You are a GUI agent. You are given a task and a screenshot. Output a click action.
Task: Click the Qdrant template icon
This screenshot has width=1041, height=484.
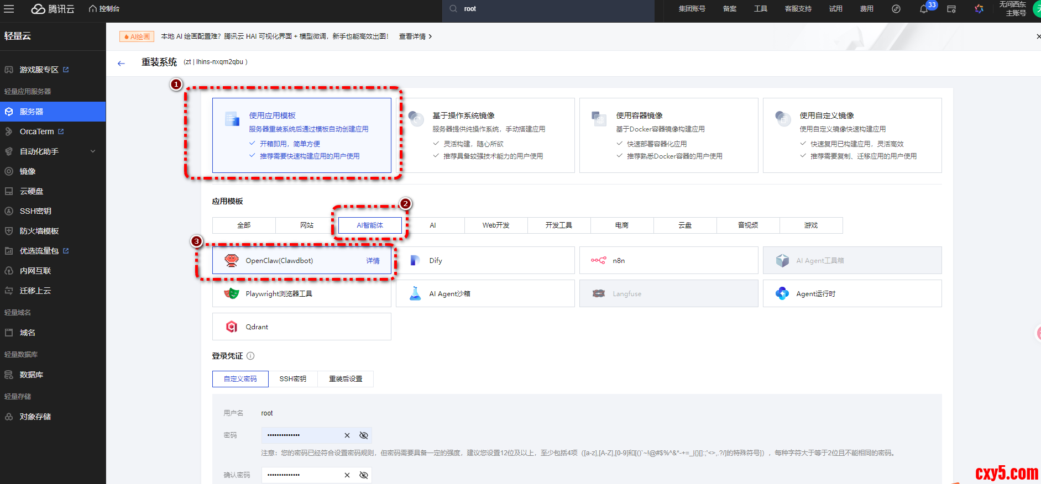232,327
